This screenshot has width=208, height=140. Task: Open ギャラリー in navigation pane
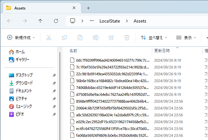pyautogui.click(x=19, y=59)
